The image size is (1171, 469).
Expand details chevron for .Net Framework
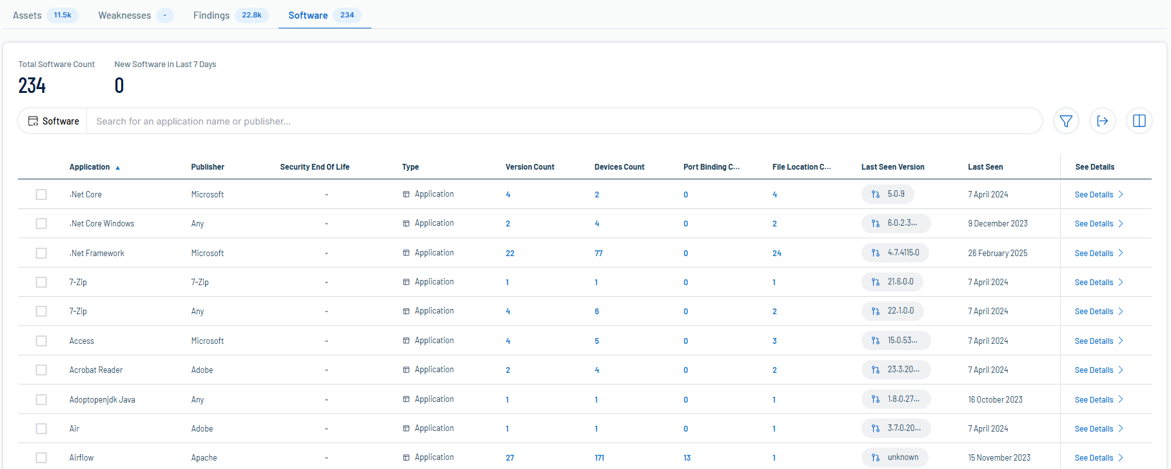click(x=1121, y=253)
